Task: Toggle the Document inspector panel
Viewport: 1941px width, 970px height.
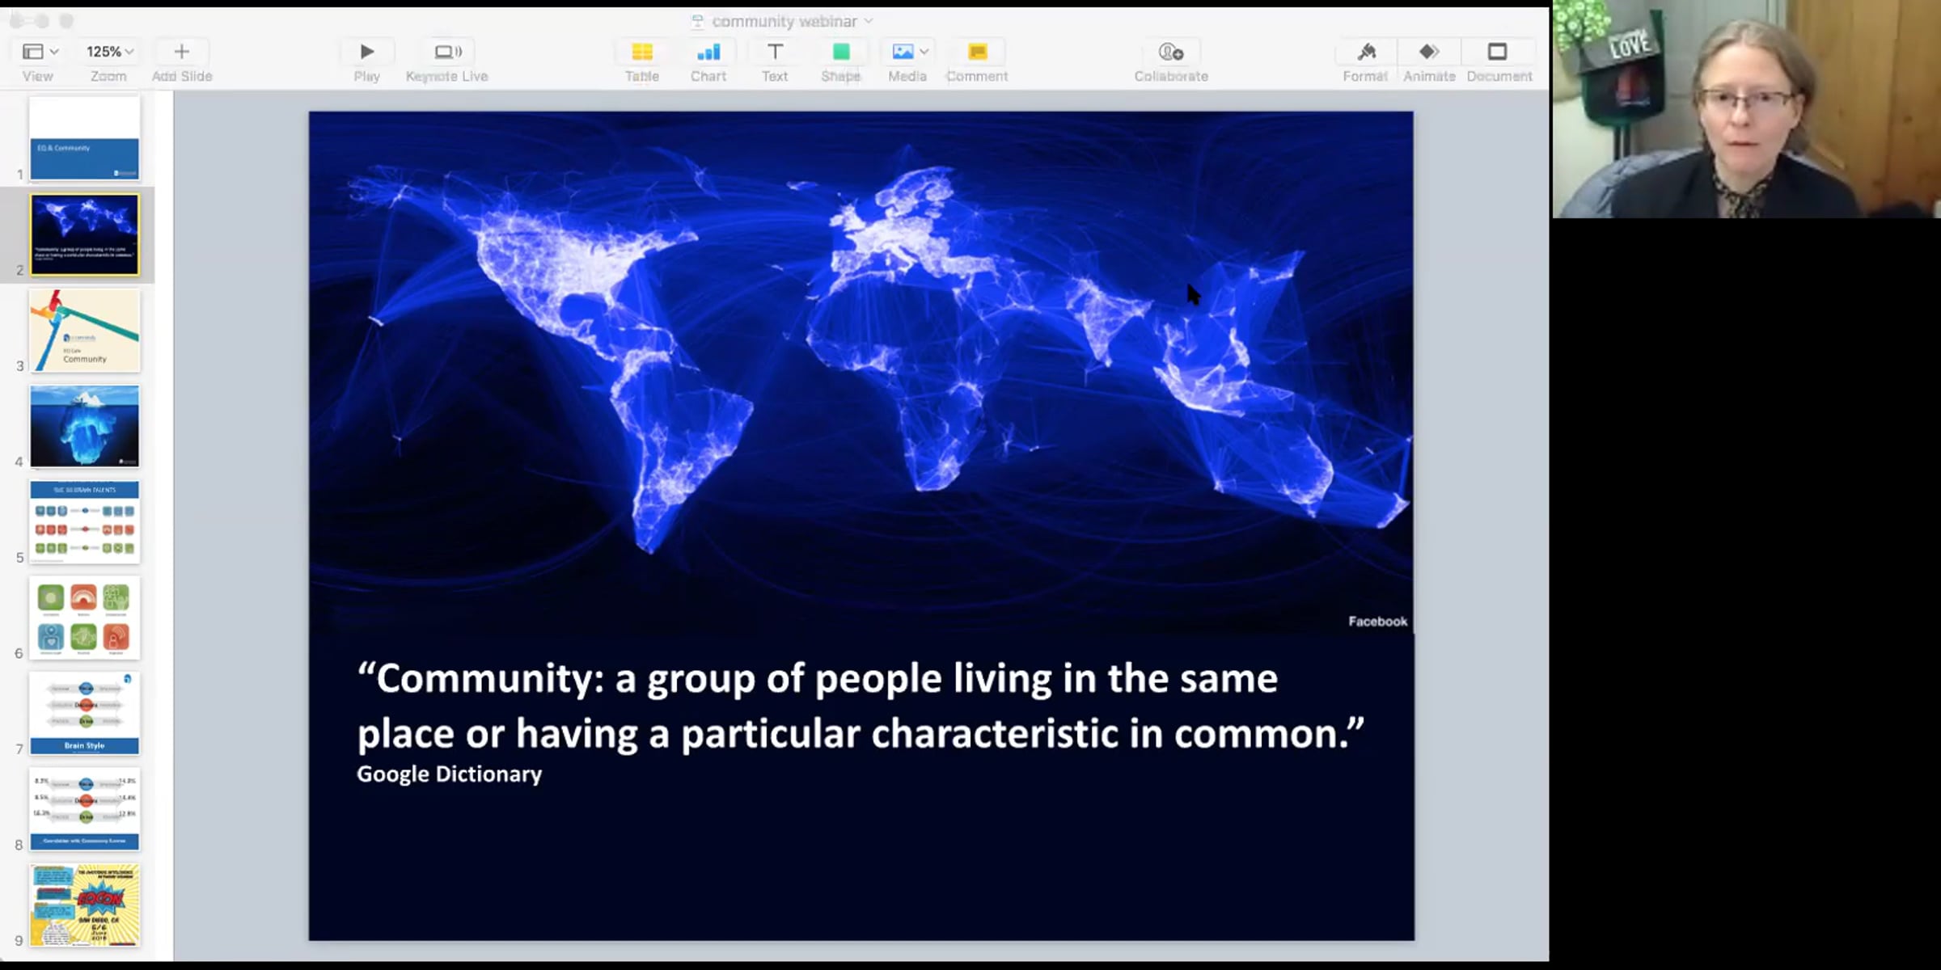Action: click(x=1498, y=53)
